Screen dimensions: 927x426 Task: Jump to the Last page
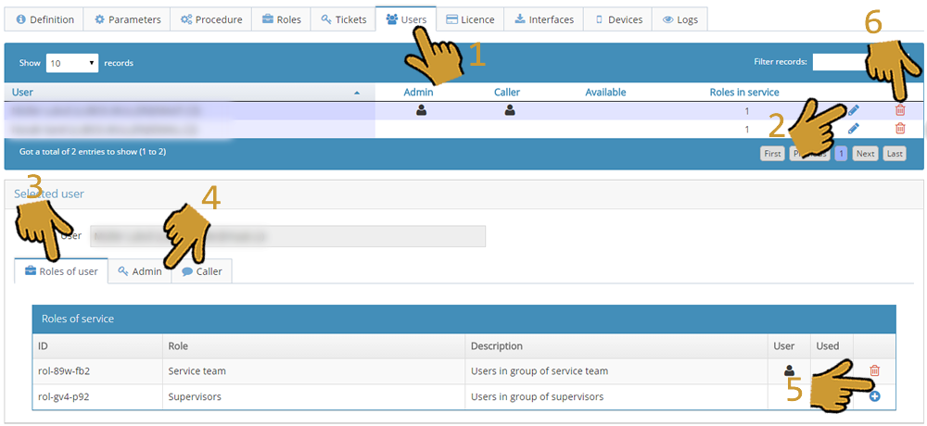pos(895,154)
